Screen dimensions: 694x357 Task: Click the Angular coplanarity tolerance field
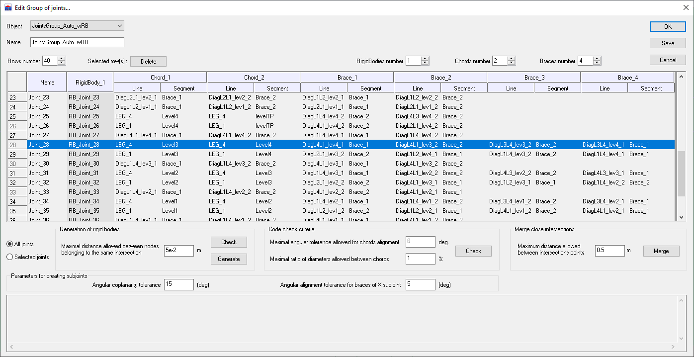point(178,285)
